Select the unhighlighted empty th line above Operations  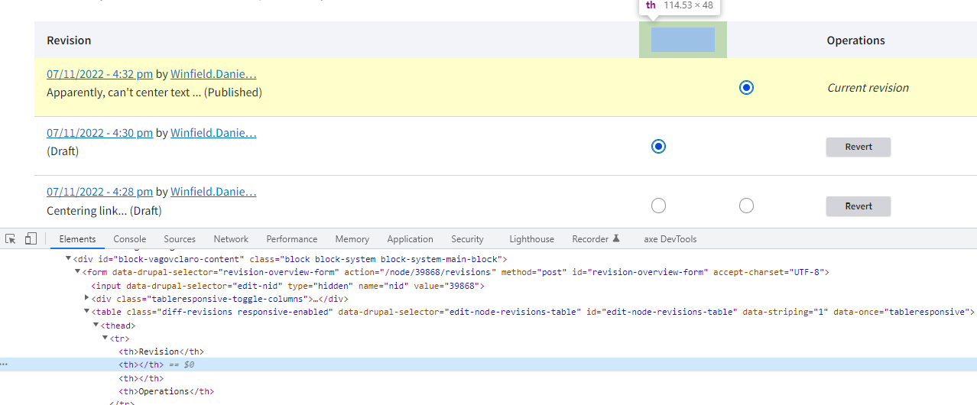(141, 378)
